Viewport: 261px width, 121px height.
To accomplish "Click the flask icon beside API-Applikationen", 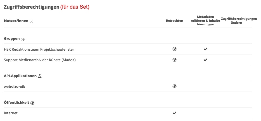I will click(x=39, y=76).
